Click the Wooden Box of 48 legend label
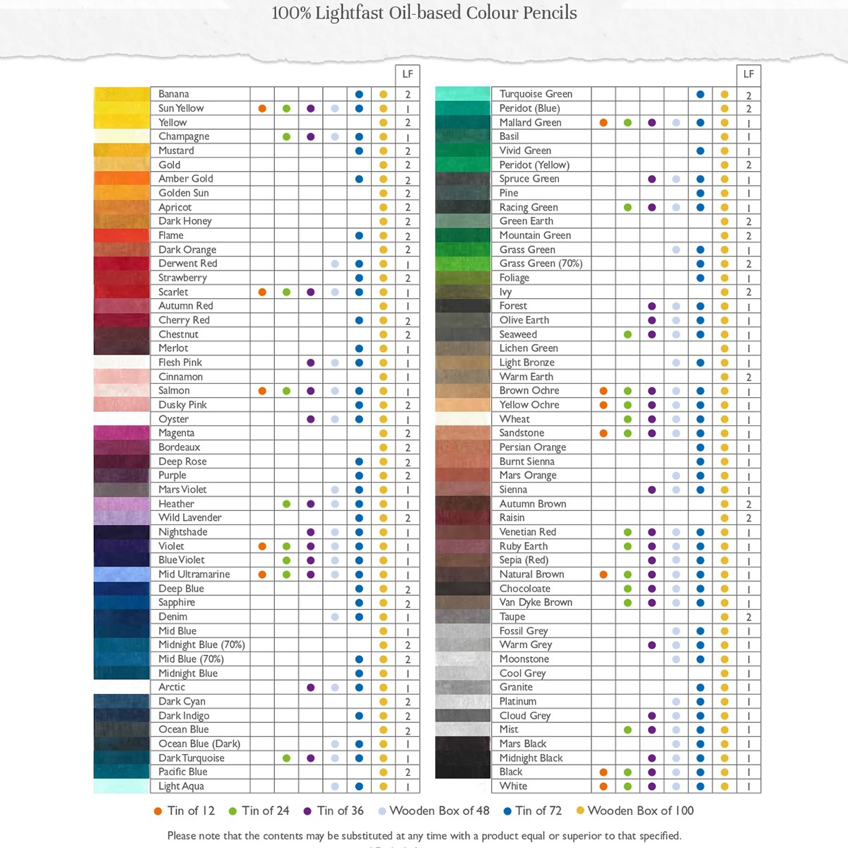 [x=439, y=811]
